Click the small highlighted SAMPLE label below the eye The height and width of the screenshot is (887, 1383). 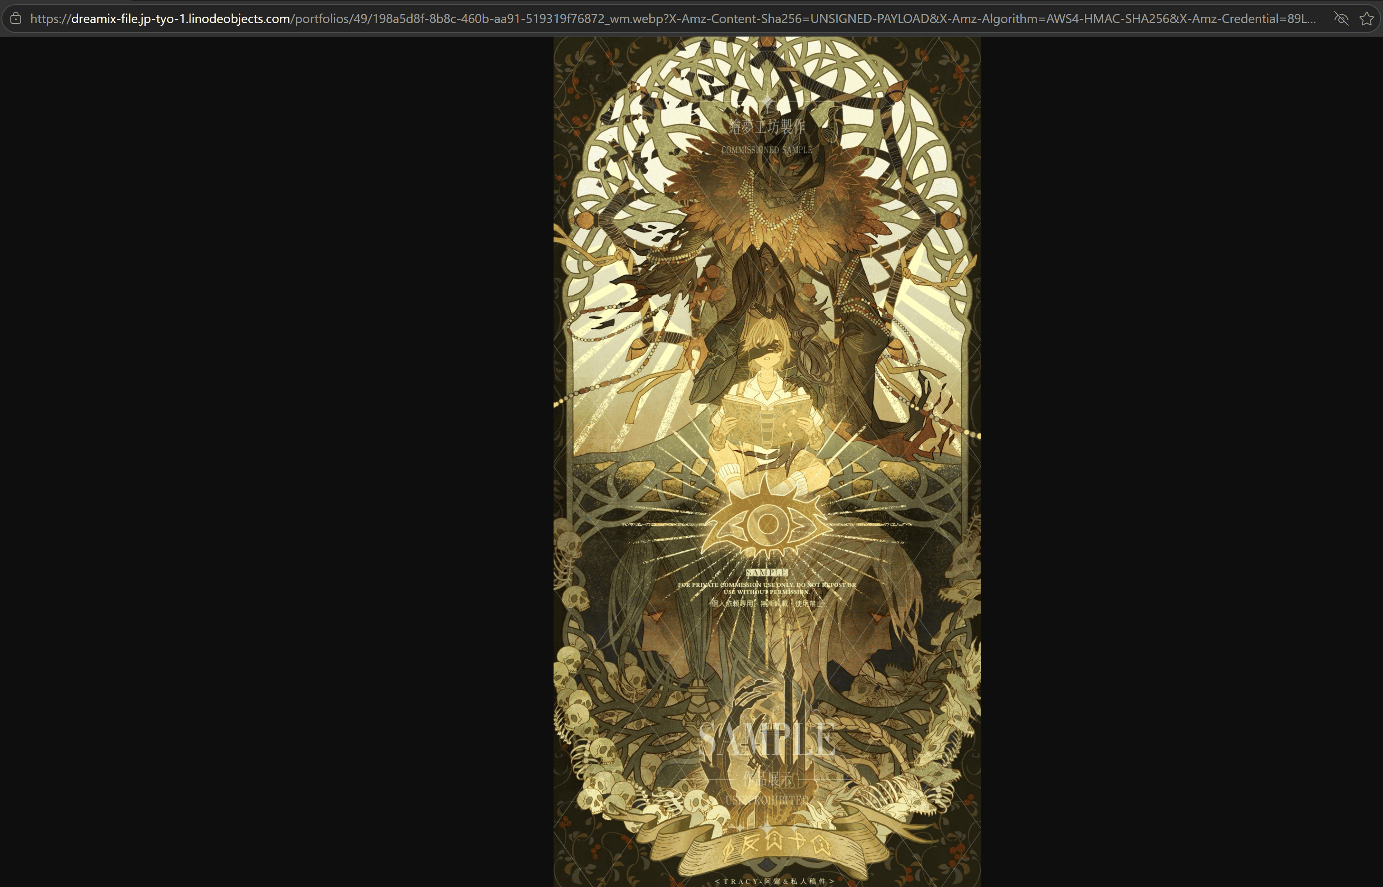coord(767,572)
